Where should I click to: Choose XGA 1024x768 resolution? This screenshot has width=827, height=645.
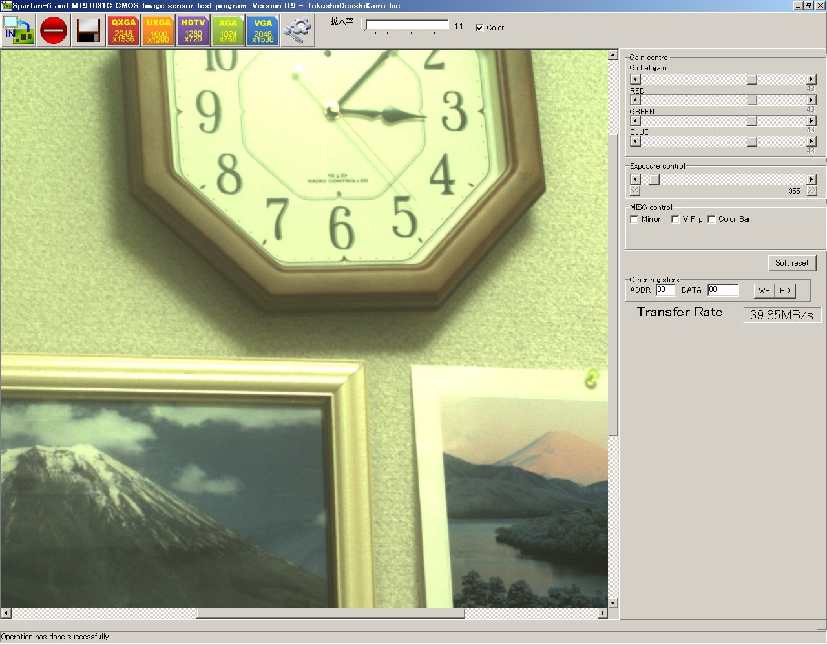227,30
